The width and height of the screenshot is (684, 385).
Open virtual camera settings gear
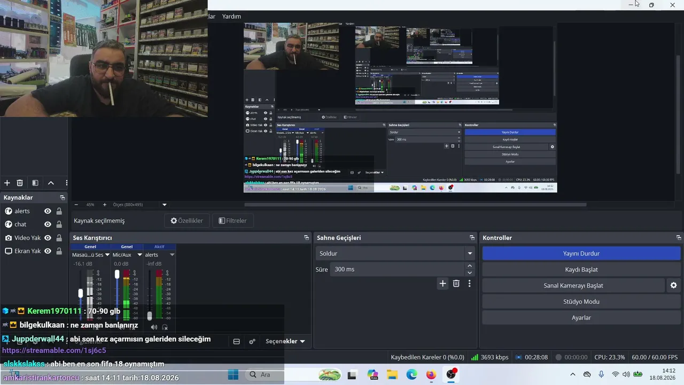click(674, 286)
